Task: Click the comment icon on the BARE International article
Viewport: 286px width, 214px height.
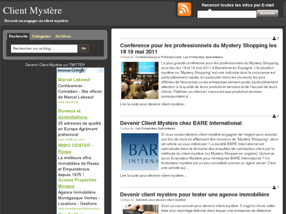Action: coord(274,116)
